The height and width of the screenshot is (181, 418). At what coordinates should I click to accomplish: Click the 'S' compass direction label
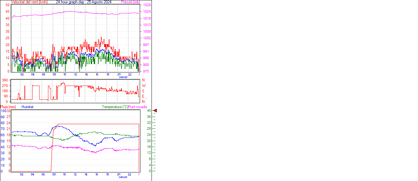(x=143, y=91)
